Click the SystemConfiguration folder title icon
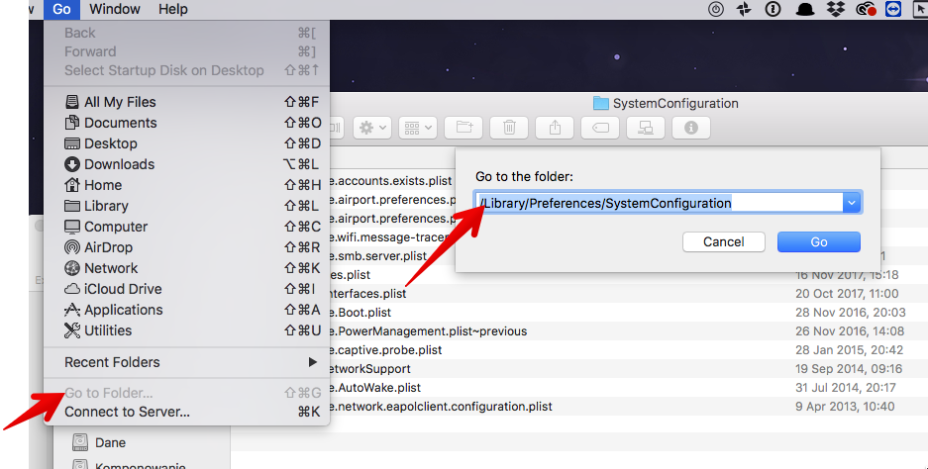928x469 pixels. [x=601, y=104]
